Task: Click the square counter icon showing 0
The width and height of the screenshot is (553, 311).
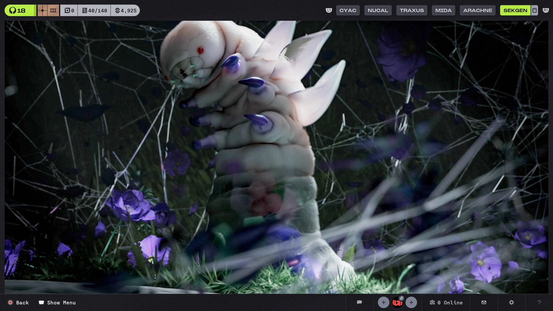Action: click(69, 10)
